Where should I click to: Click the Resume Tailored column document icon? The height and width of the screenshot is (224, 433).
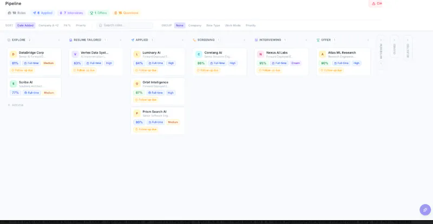[x=71, y=40]
